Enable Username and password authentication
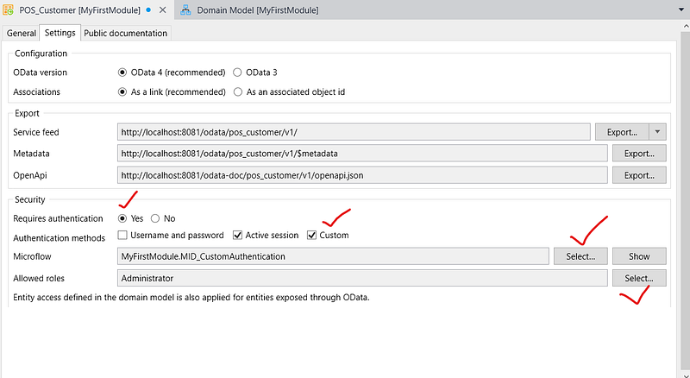690x378 pixels. click(122, 236)
